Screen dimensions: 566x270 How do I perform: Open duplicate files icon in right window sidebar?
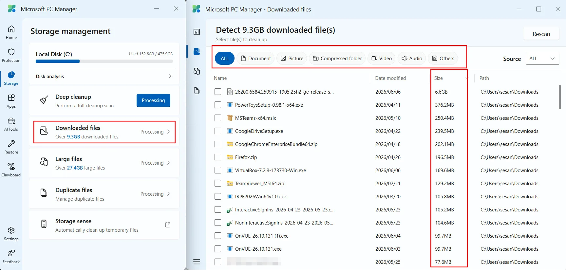point(197,91)
